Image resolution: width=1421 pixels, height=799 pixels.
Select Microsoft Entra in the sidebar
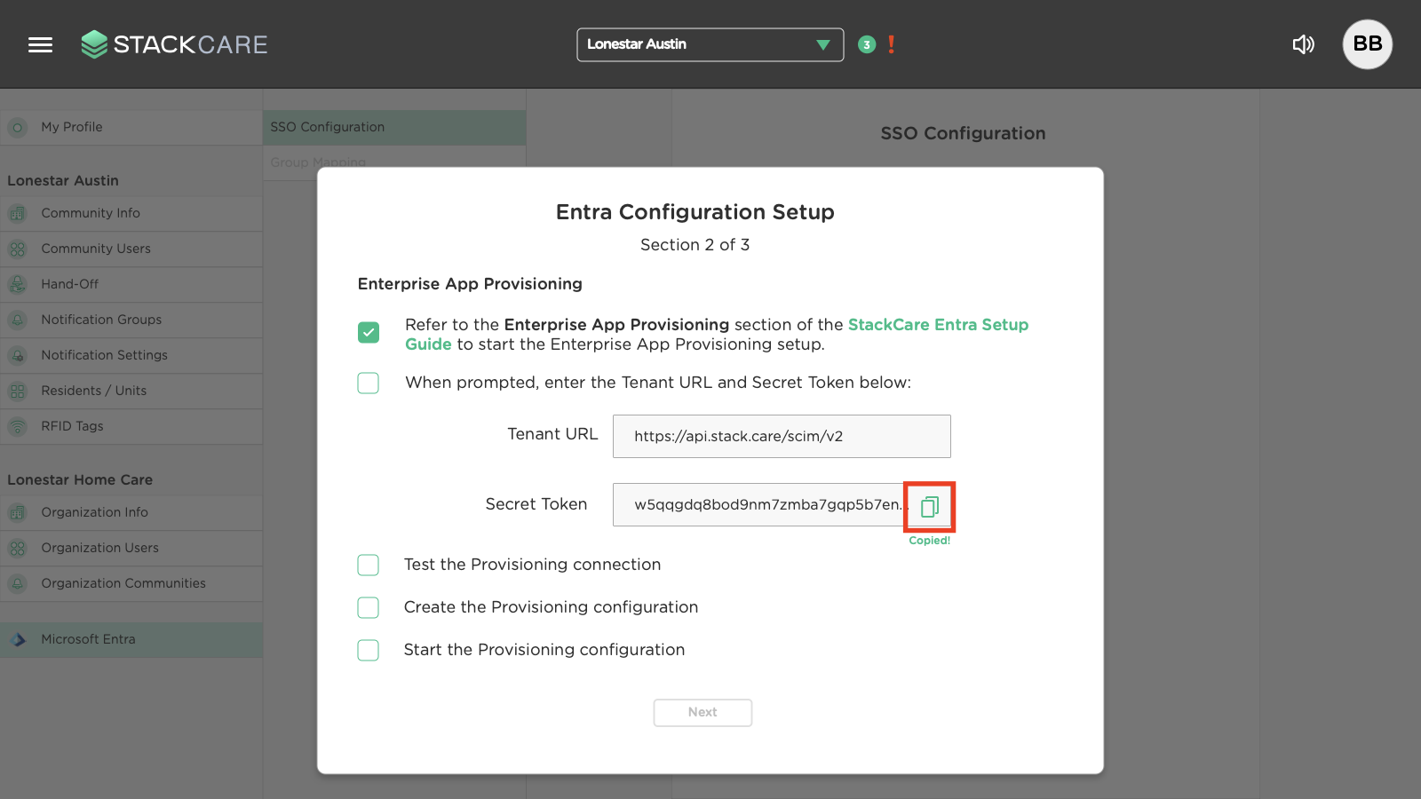click(x=131, y=639)
